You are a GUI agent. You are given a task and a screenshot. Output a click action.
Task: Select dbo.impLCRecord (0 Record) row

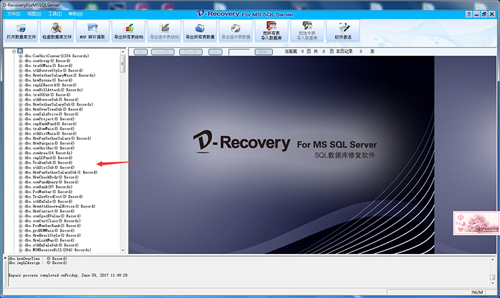51,85
